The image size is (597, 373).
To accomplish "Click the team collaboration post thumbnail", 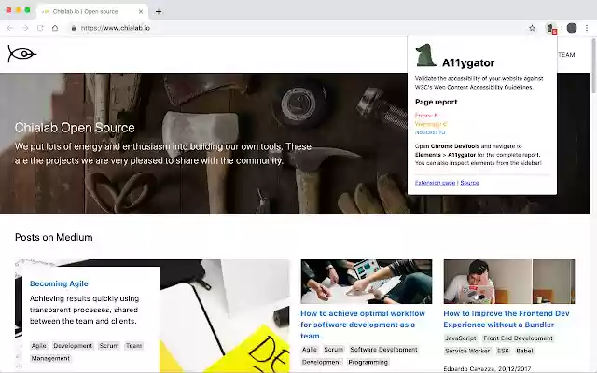I will tap(367, 282).
